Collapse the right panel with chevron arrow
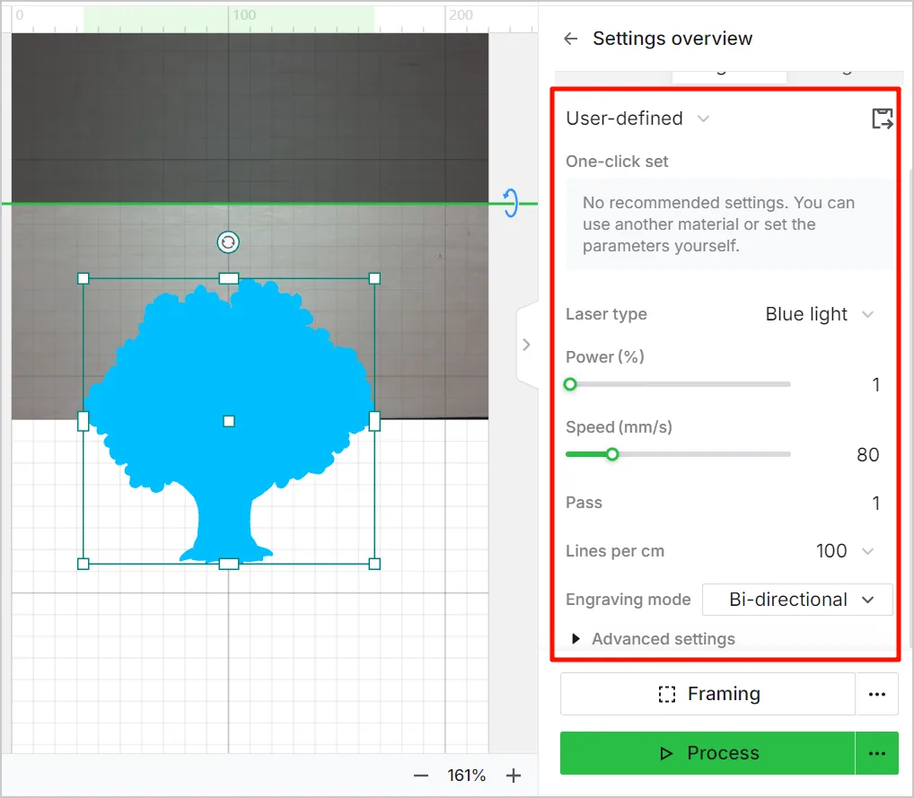The width and height of the screenshot is (914, 798). pos(526,345)
